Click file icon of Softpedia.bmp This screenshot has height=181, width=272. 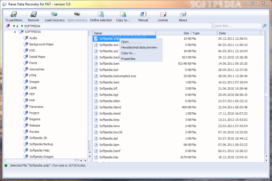(x=96, y=119)
